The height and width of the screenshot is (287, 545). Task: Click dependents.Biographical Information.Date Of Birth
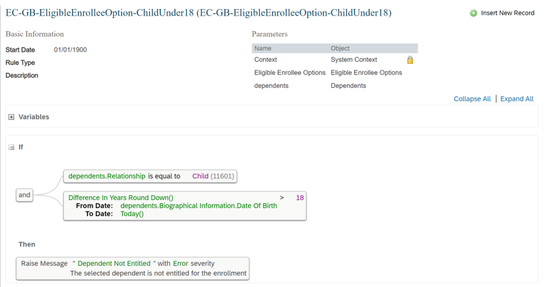coord(198,206)
